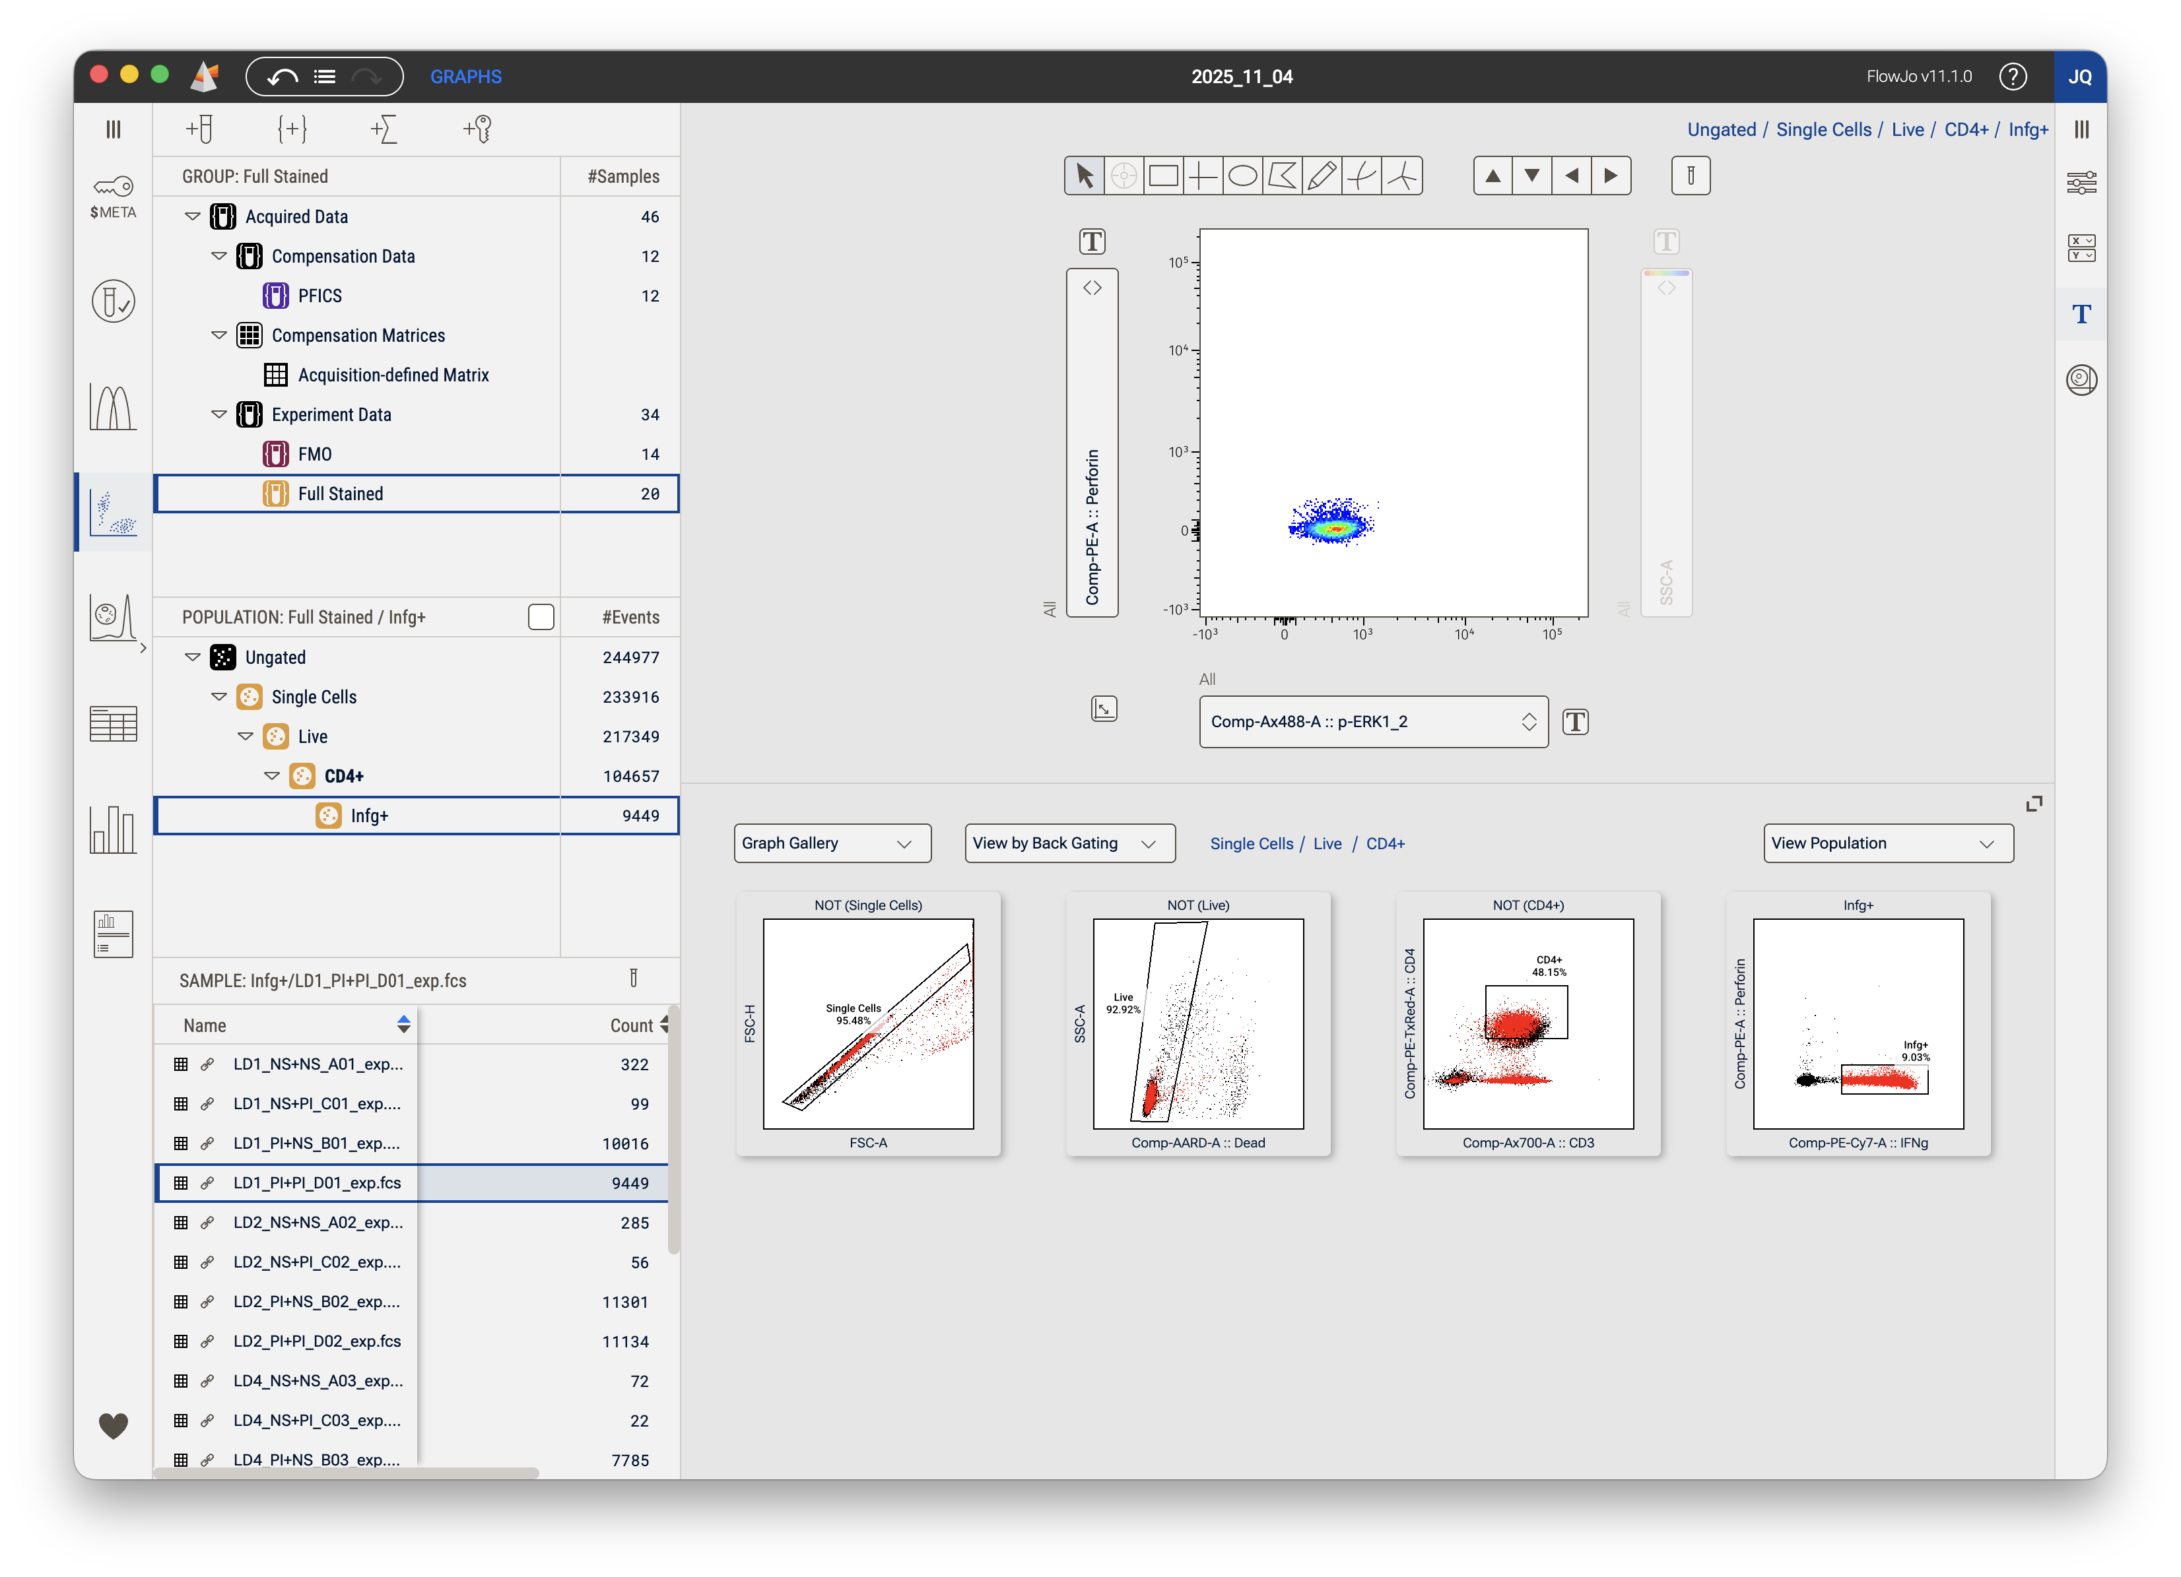This screenshot has height=1577, width=2181.
Task: Open the GRAPHS tab in title bar
Action: (x=465, y=77)
